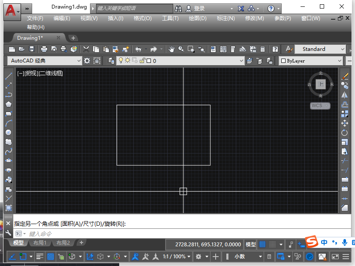Open the AutoCAD 经典 workspace dropdown
The image size is (355, 266).
[78, 61]
